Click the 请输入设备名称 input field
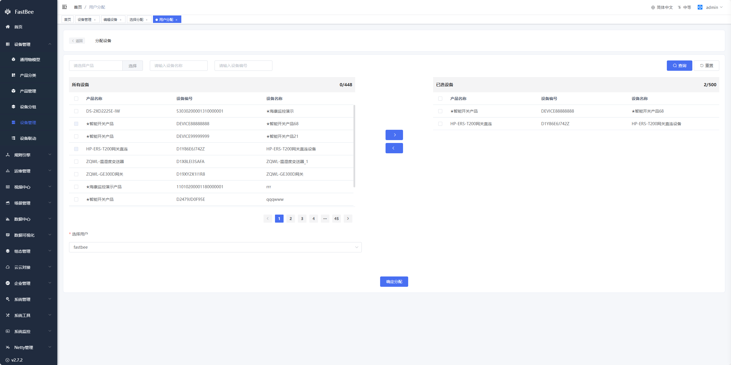731x365 pixels. tap(178, 66)
